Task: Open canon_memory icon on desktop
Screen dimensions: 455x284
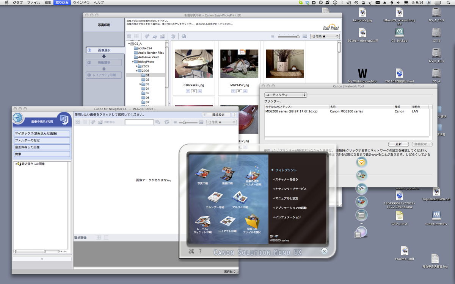Action: click(x=436, y=215)
